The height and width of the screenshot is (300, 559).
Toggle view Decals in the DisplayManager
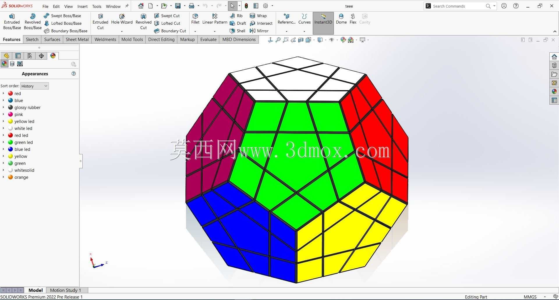click(12, 64)
